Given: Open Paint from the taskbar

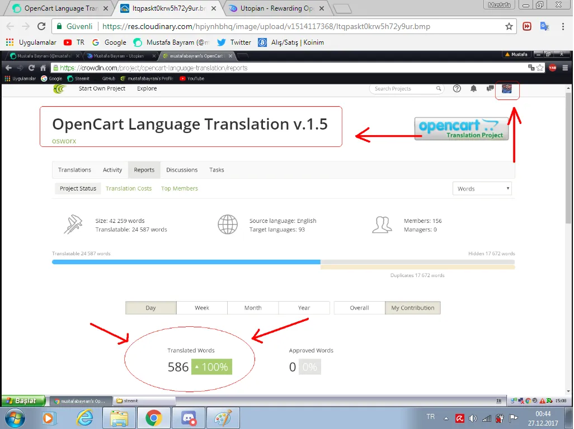Looking at the screenshot, I should pyautogui.click(x=223, y=418).
